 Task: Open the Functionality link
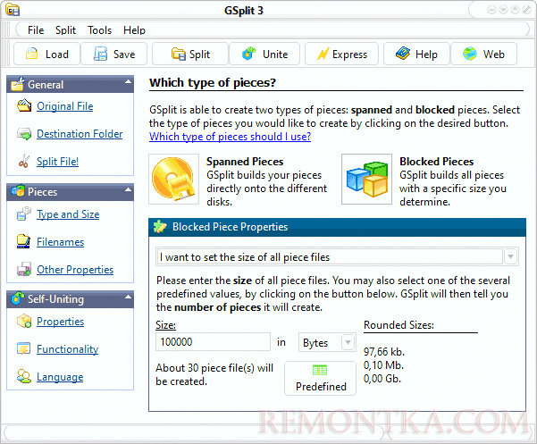(68, 349)
